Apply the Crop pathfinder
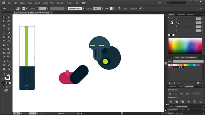The width and height of the screenshot is (205, 115). coord(189,102)
